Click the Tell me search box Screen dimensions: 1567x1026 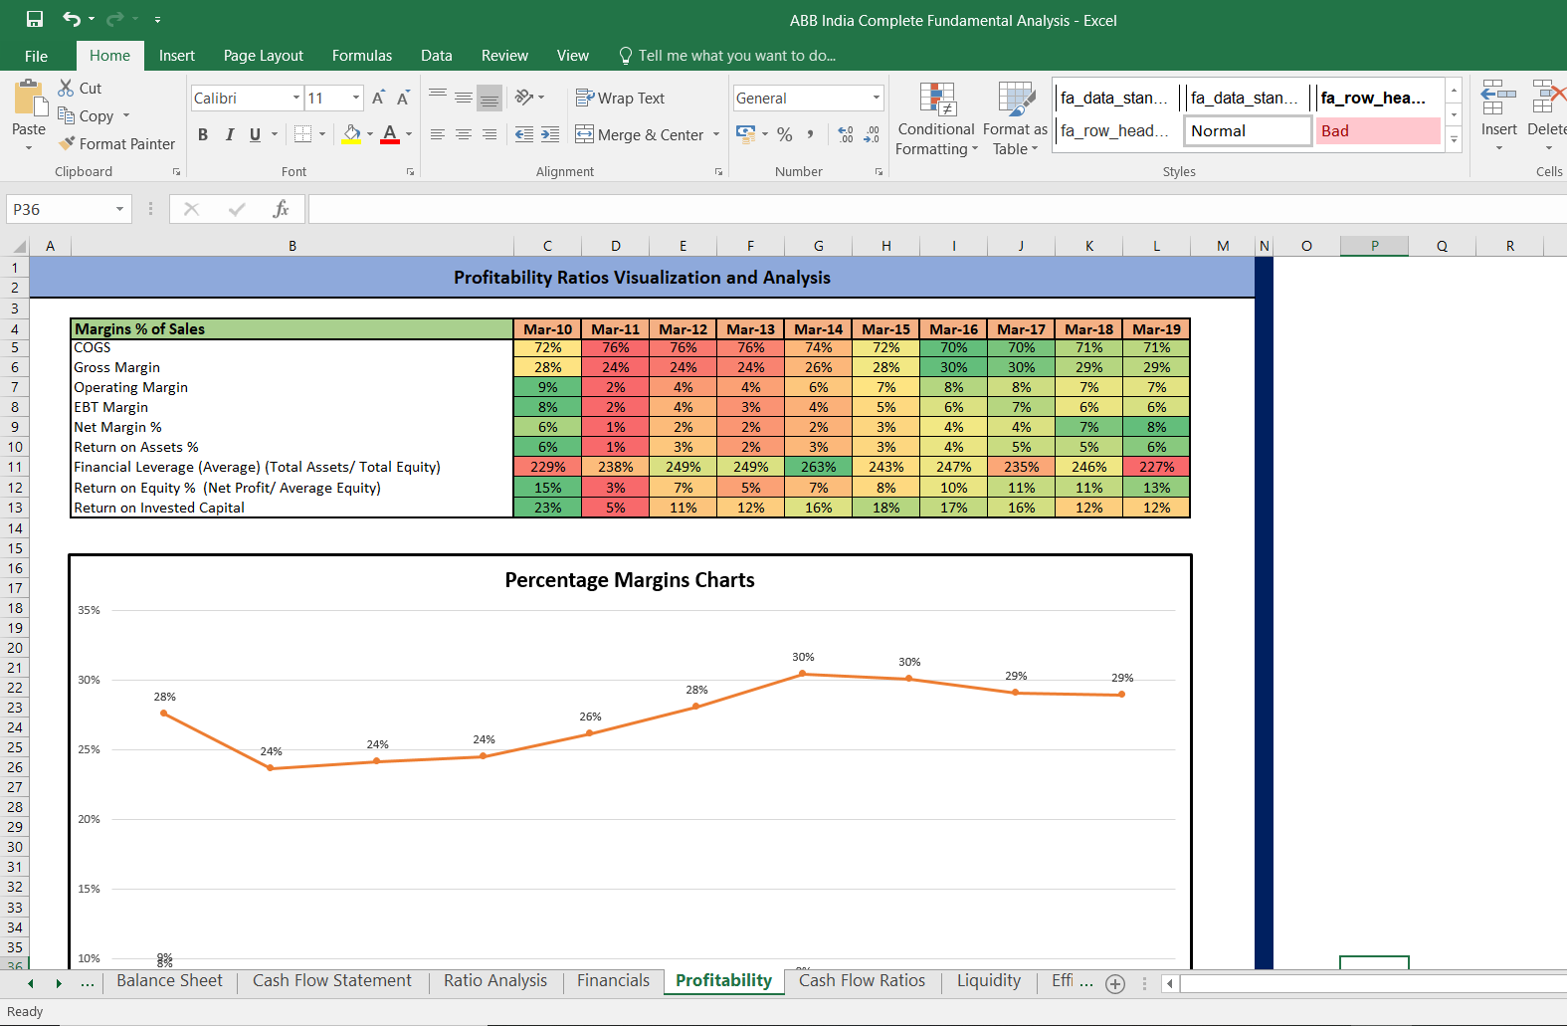[x=736, y=56]
